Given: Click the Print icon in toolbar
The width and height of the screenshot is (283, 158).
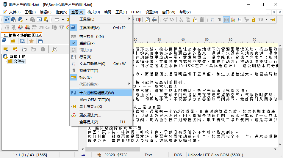Looking at the screenshot, I should click(x=154, y=20).
